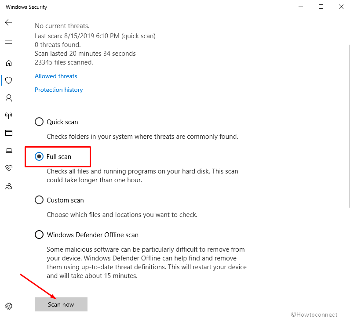The image size is (350, 318).
Task: Select the Custom scan radio button
Action: pos(39,200)
